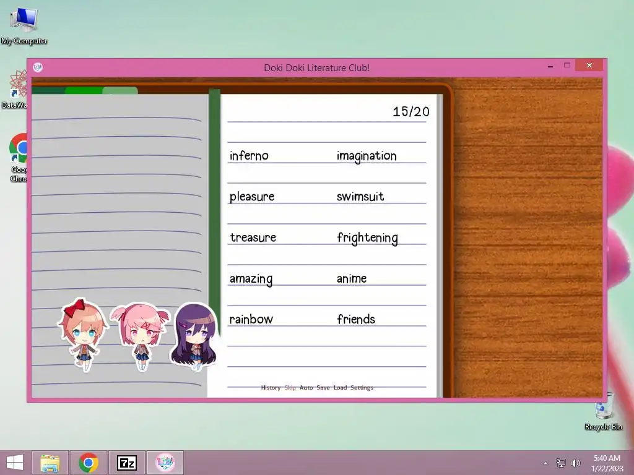
Task: Pick the word "imagination" in the poem notebook
Action: pyautogui.click(x=367, y=156)
